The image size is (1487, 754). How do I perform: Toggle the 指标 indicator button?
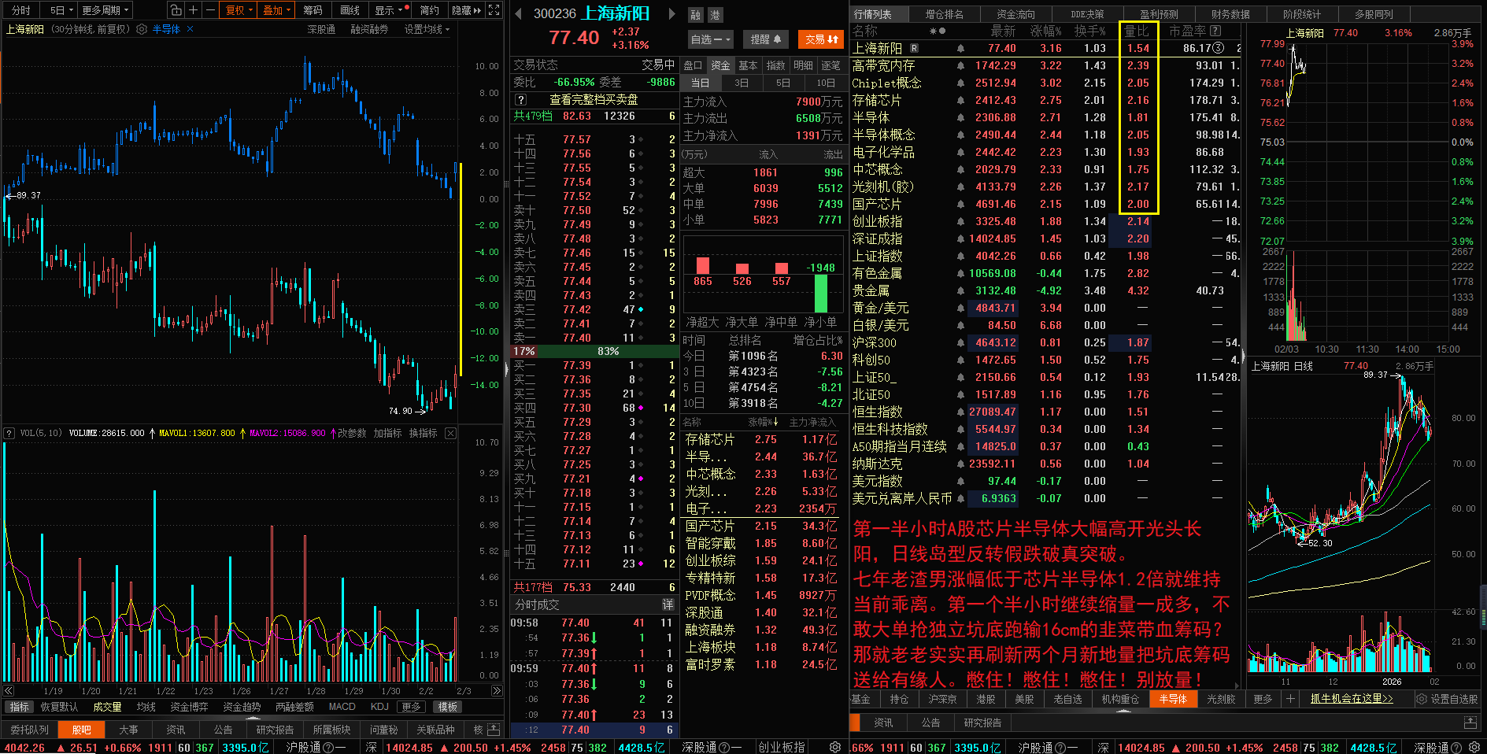click(19, 707)
